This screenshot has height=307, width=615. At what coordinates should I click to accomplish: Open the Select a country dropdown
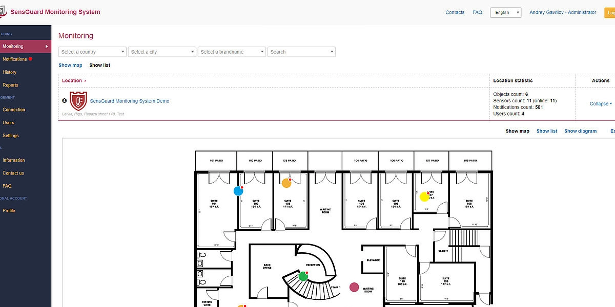92,52
